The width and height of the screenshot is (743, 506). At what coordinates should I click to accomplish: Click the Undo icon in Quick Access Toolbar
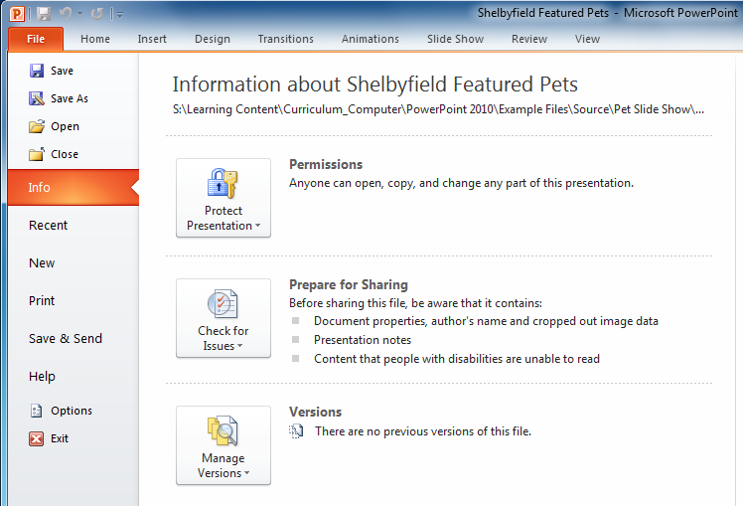[x=67, y=14]
